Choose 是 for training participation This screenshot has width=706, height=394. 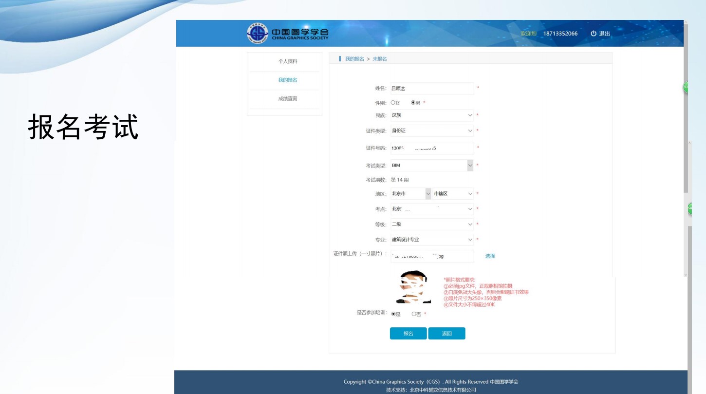(393, 314)
